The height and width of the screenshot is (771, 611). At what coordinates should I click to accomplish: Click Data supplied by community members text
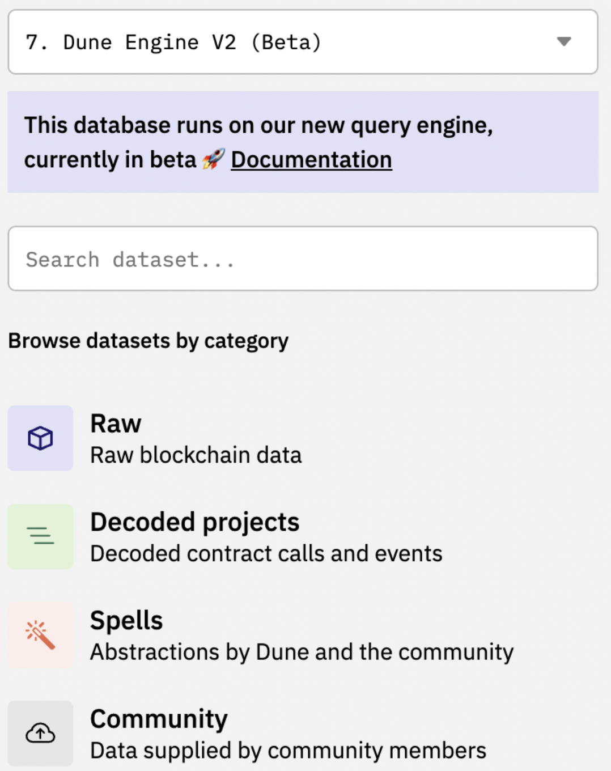click(288, 751)
